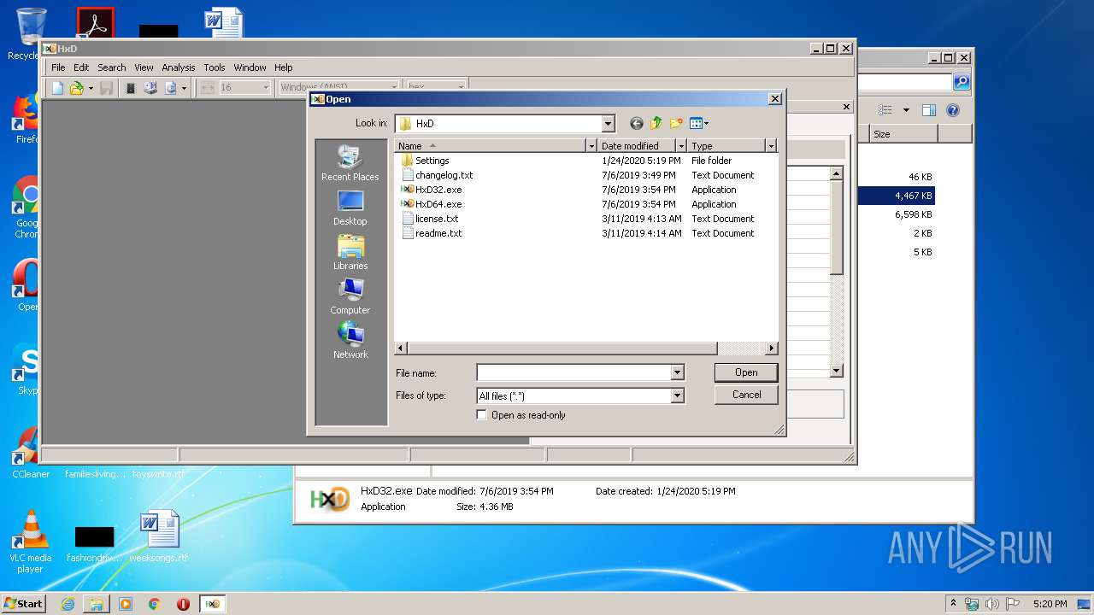Select license.txt in file list
The height and width of the screenshot is (615, 1094).
click(430, 219)
